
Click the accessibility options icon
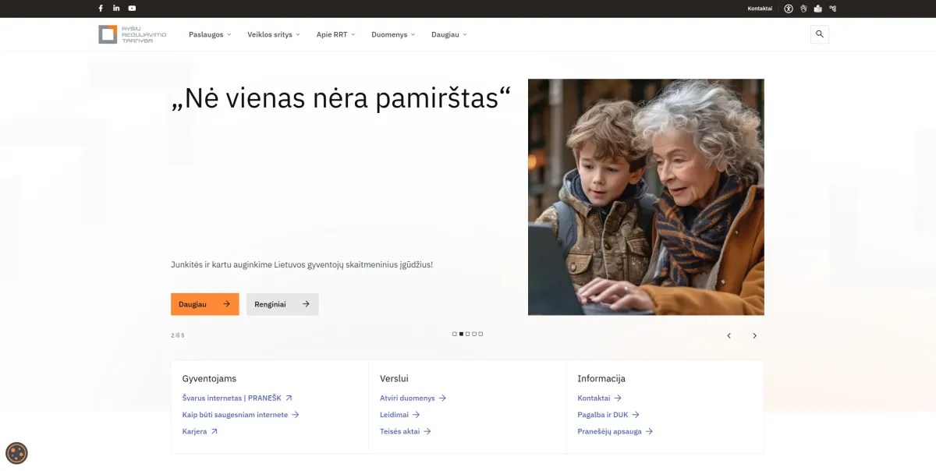[789, 9]
